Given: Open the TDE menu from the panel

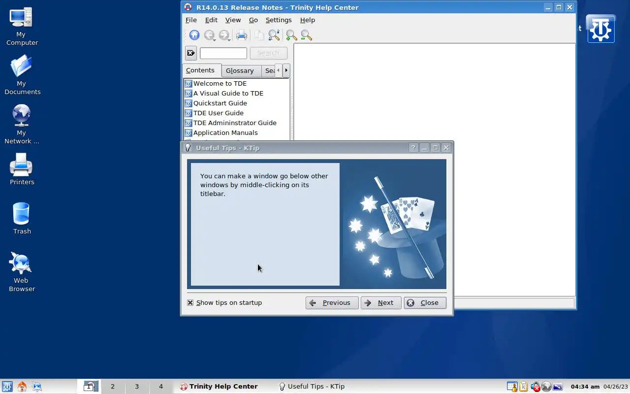Looking at the screenshot, I should click(x=7, y=387).
